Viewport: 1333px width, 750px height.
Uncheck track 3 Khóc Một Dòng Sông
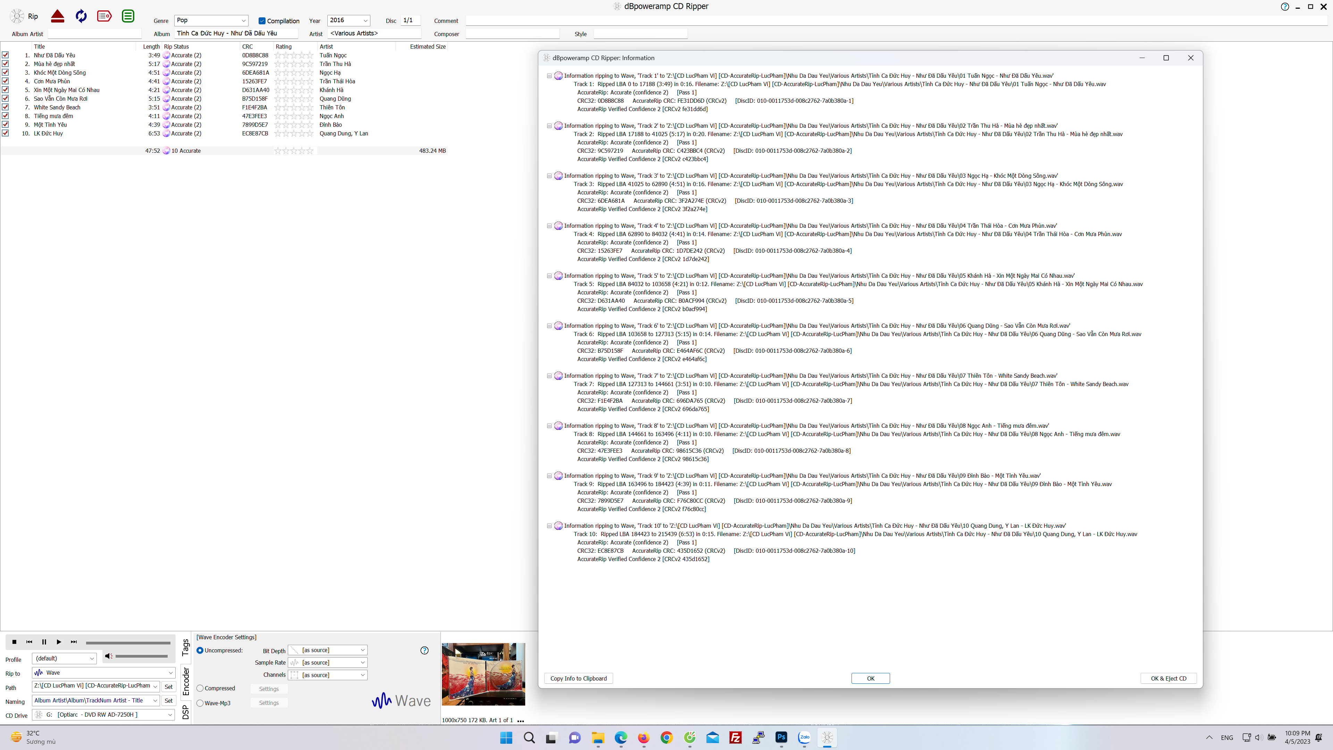coord(5,73)
